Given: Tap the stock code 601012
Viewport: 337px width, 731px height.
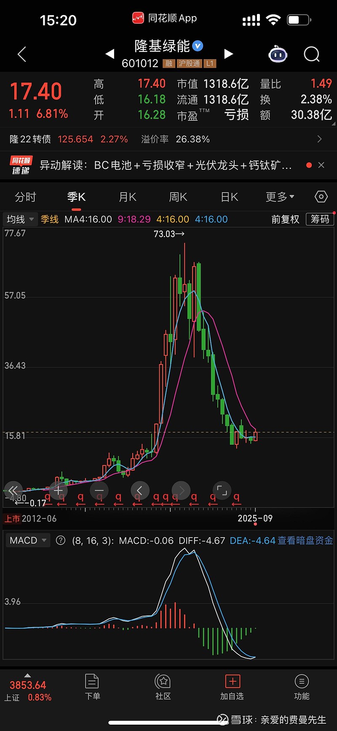Looking at the screenshot, I should (x=140, y=63).
